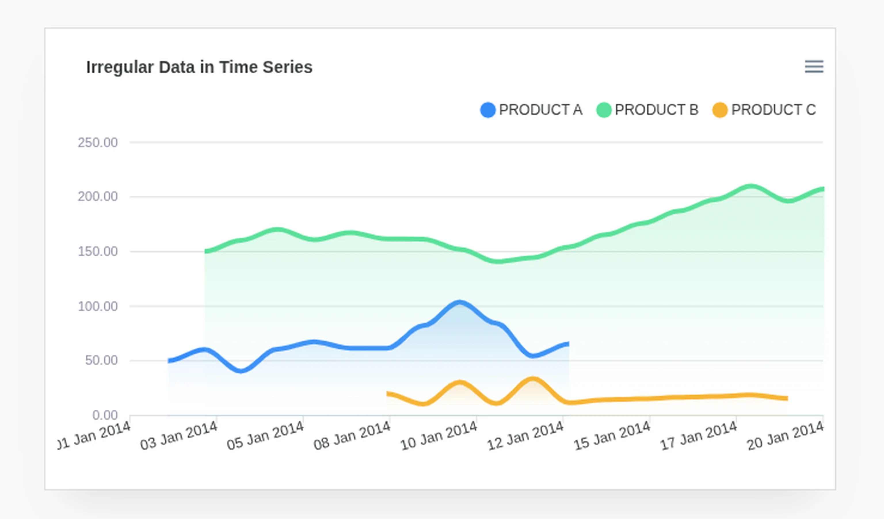Image resolution: width=884 pixels, height=519 pixels.
Task: Select the '20 Jan 2014' x-axis label
Action: pyautogui.click(x=785, y=436)
